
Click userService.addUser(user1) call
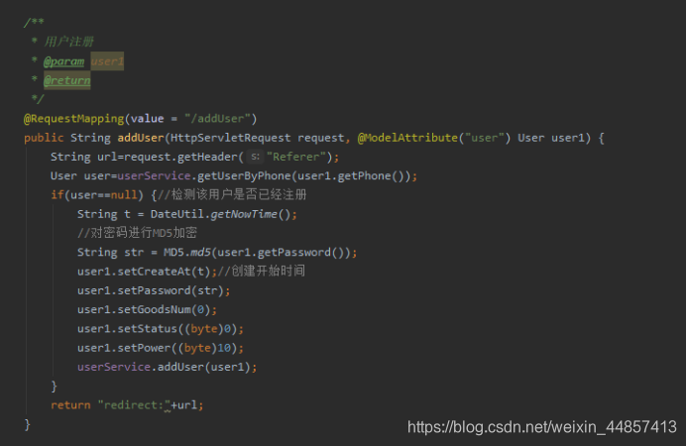[167, 367]
